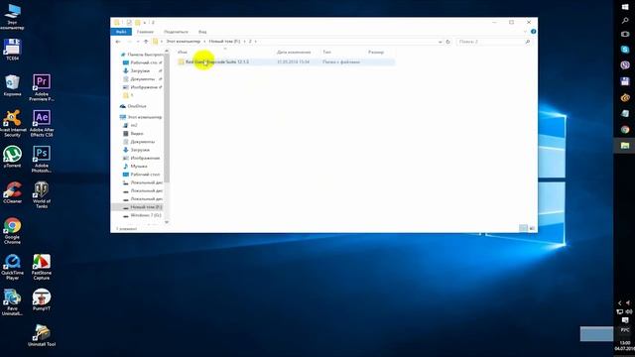The height and width of the screenshot is (357, 635).
Task: Select OneDrive in the navigation pane
Action: [137, 106]
